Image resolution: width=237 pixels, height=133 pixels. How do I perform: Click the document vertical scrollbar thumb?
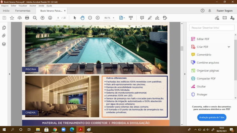click(x=182, y=48)
